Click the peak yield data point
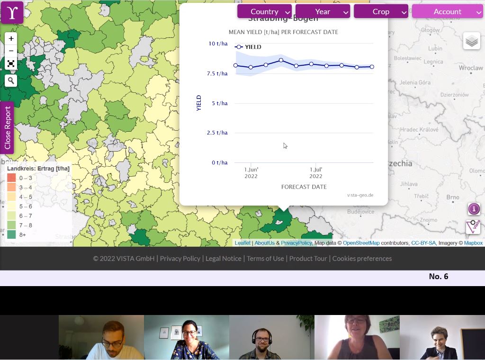This screenshot has width=485, height=360. click(x=281, y=60)
